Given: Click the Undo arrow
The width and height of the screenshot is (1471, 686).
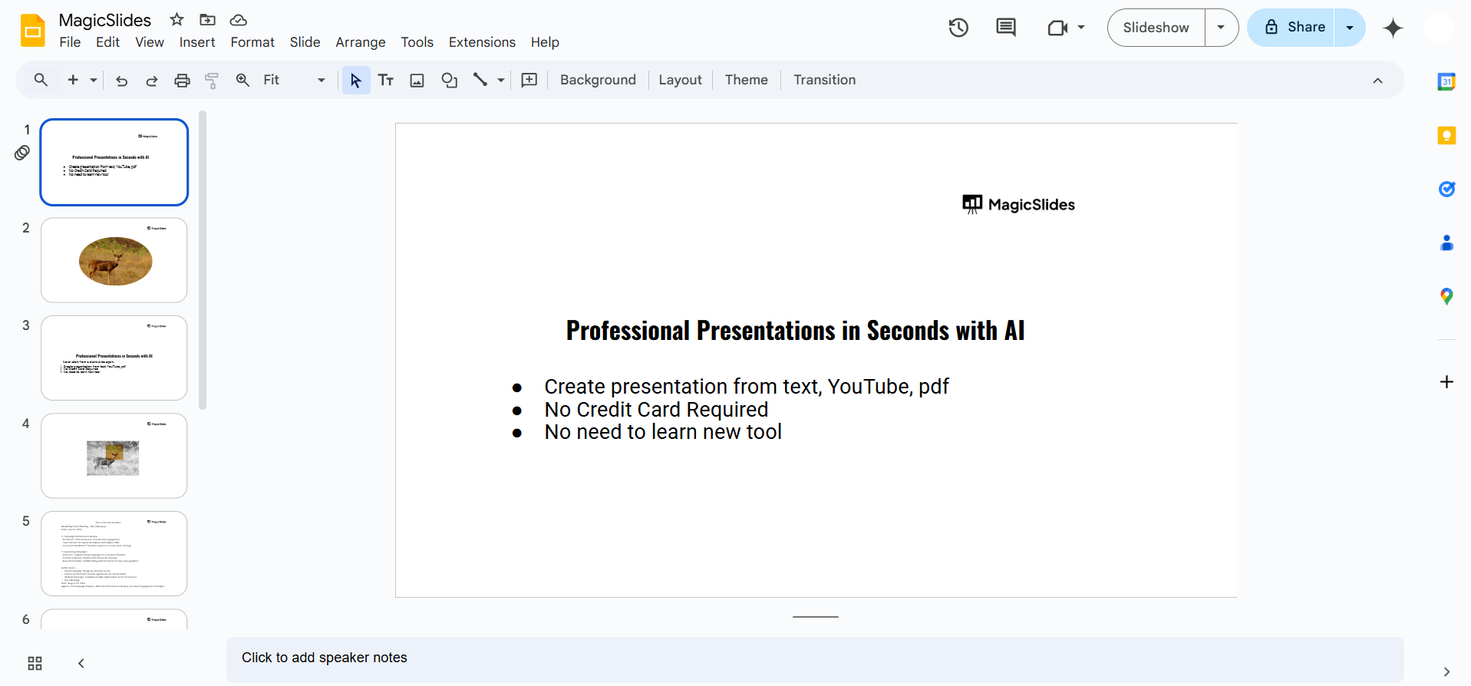Looking at the screenshot, I should [121, 81].
